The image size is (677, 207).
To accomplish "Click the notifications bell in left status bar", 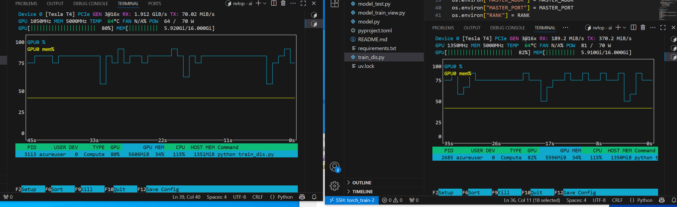I will click(314, 197).
